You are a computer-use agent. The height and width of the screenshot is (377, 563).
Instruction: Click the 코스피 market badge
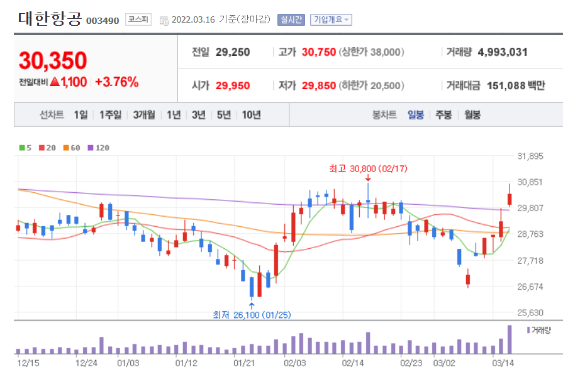click(138, 19)
